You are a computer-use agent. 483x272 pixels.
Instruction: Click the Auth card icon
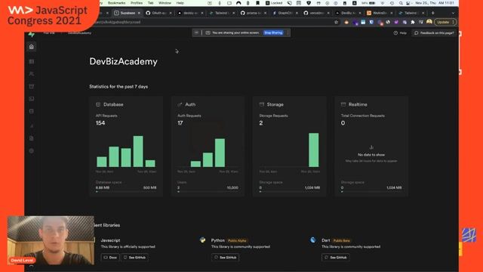(x=180, y=104)
